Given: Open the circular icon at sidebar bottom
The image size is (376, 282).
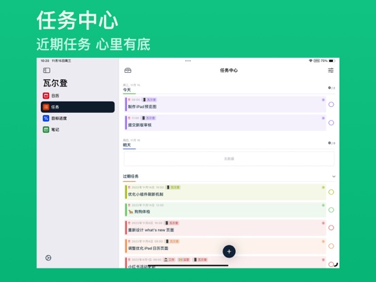Looking at the screenshot, I should (x=48, y=257).
